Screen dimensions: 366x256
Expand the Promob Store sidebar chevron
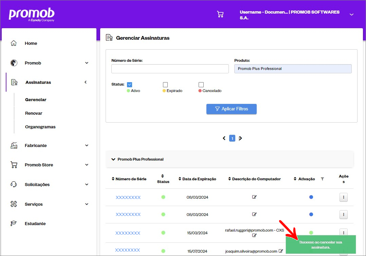(x=87, y=165)
